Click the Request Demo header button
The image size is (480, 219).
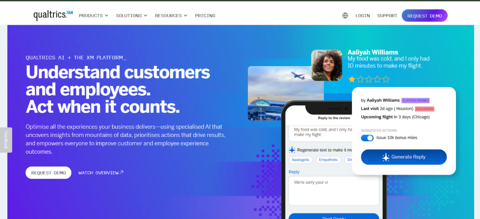[x=425, y=15]
